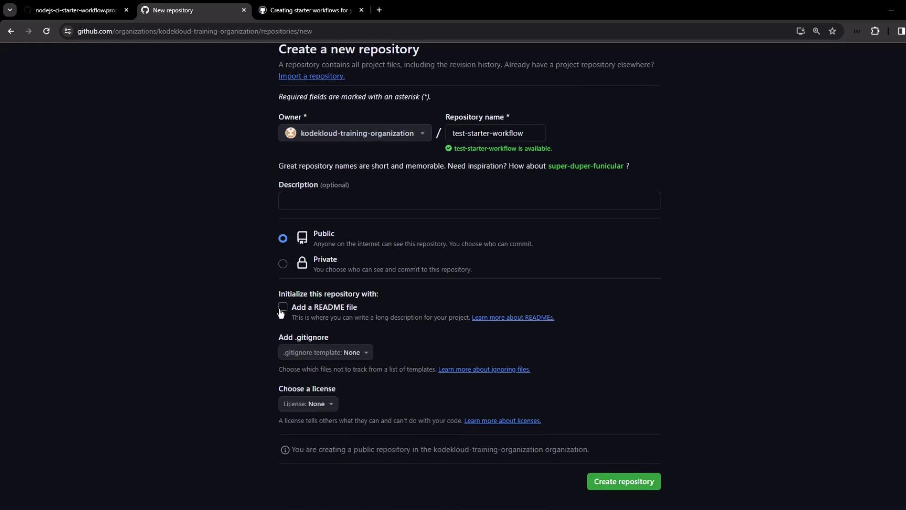View site information icon beside URL
This screenshot has width=906, height=510.
[x=67, y=31]
